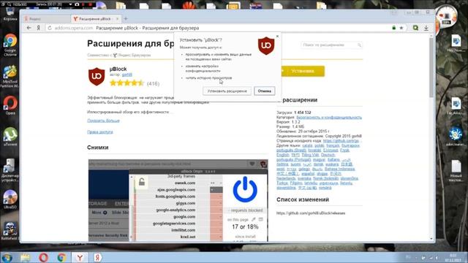This screenshot has height=263, width=468.
Task: Click the Nederlands language link
Action: [286, 178]
